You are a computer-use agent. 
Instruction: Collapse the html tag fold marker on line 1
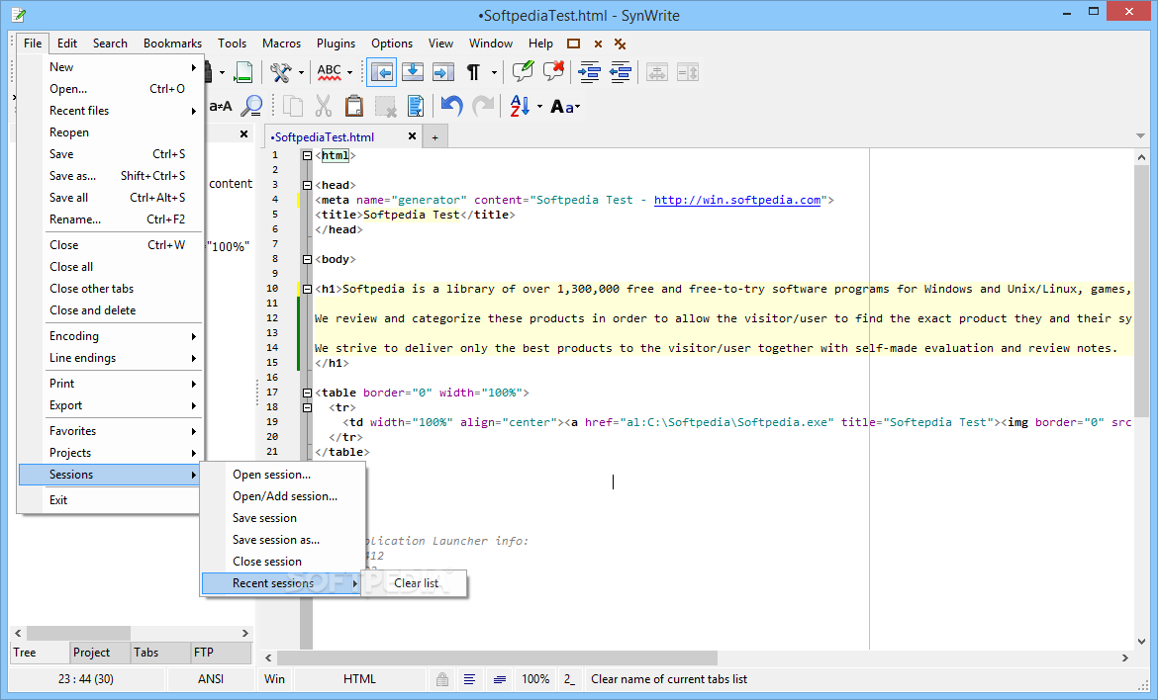[x=307, y=155]
